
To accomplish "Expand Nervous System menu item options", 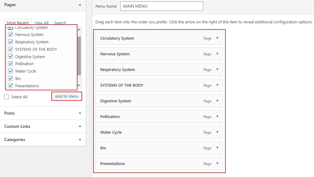I will point(217,54).
